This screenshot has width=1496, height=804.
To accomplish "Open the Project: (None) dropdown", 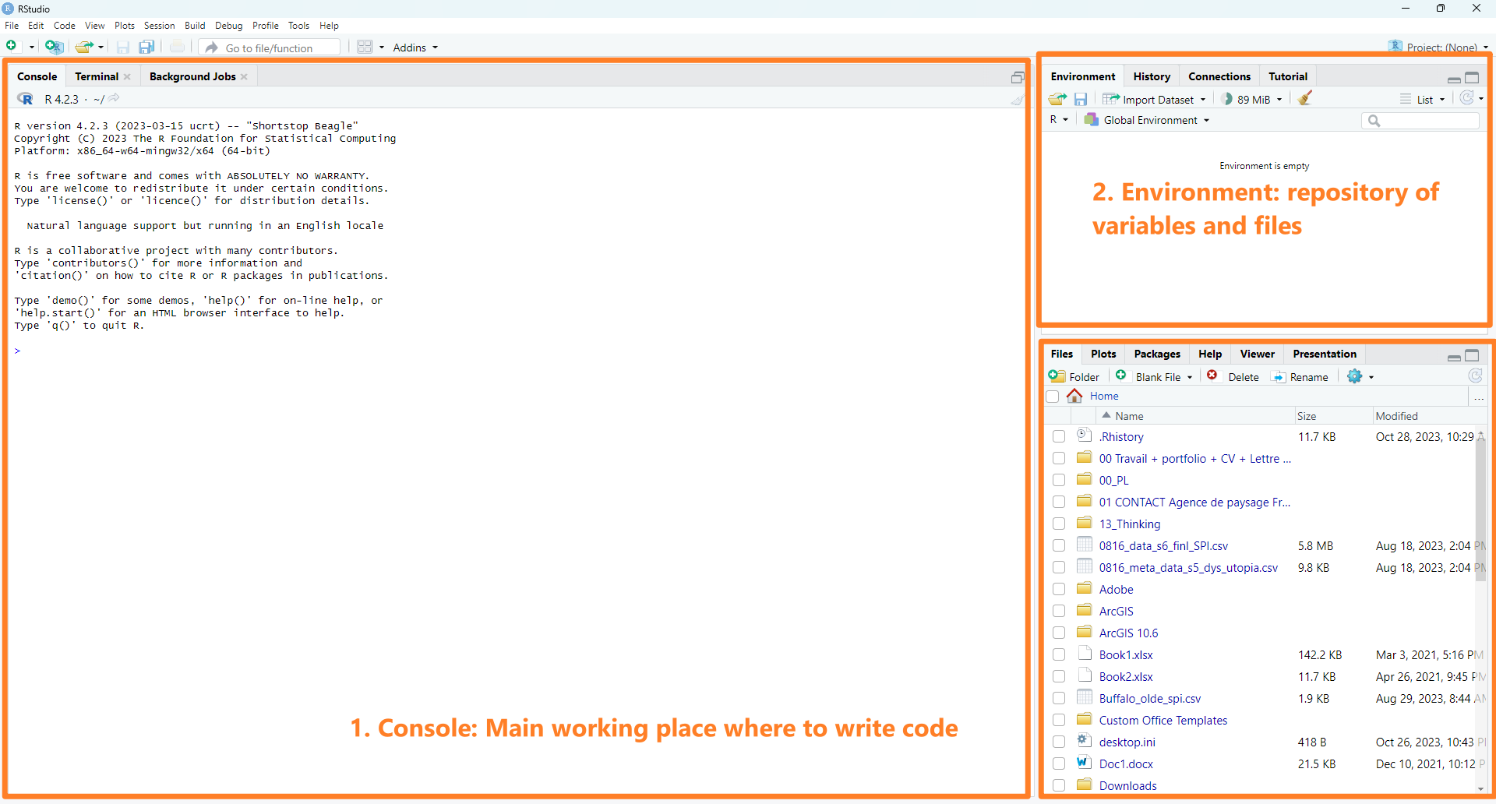I will [1438, 47].
